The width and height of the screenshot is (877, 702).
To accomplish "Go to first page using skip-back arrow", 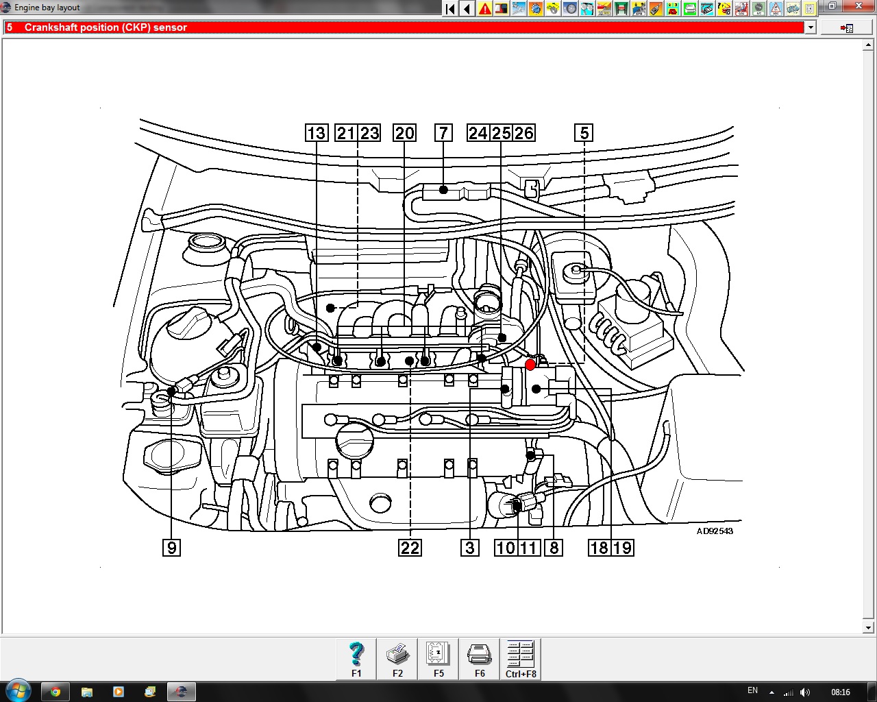I will pyautogui.click(x=450, y=9).
